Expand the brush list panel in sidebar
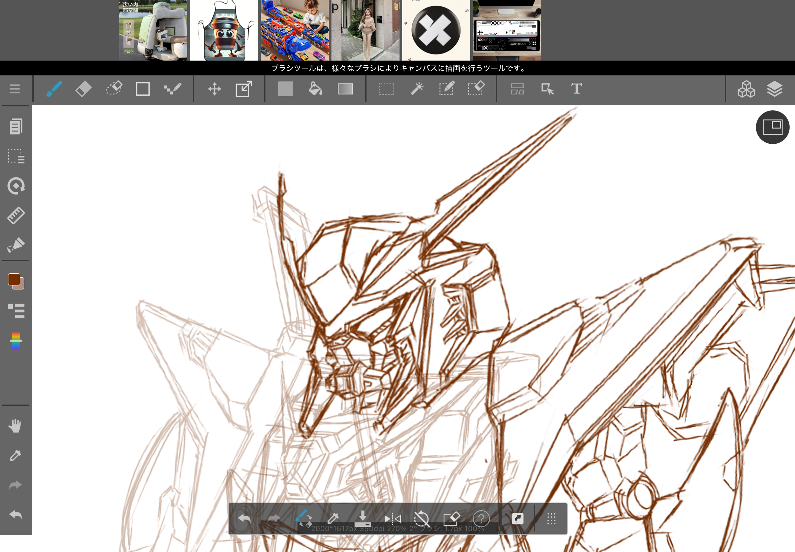The width and height of the screenshot is (795, 552). point(16,311)
